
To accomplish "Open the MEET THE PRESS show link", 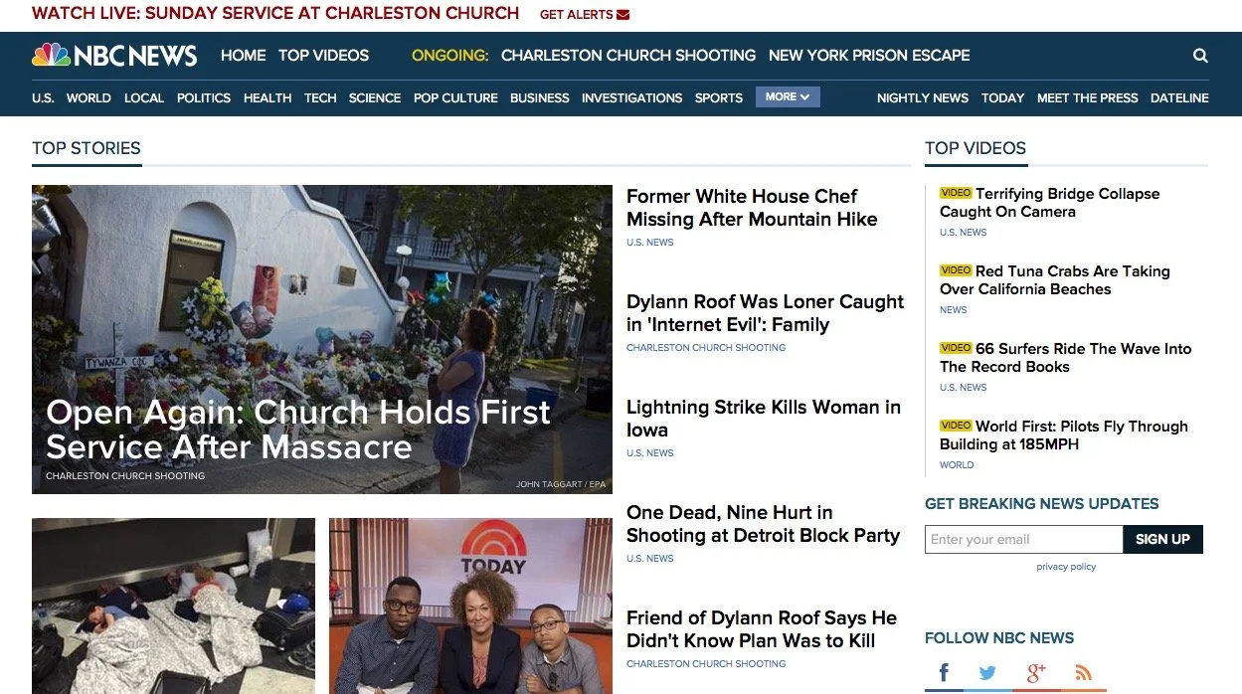I will (x=1087, y=97).
